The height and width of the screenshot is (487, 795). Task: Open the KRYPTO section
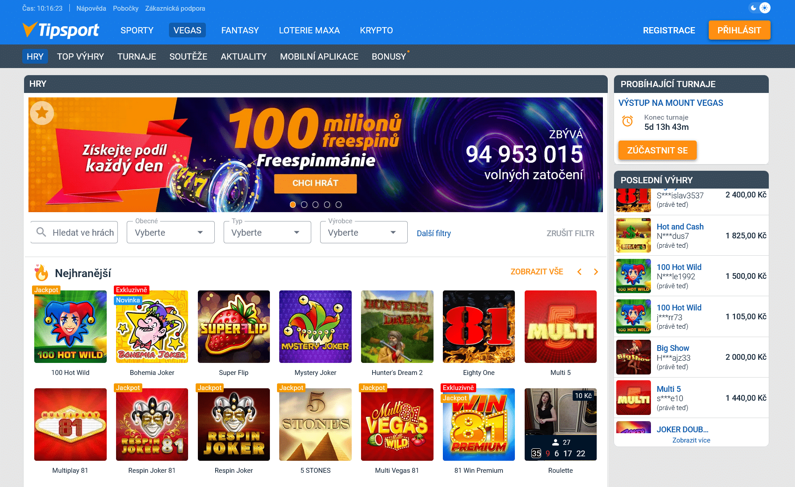point(377,30)
